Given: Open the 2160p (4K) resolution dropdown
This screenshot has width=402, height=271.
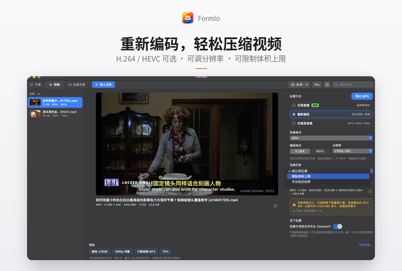Looking at the screenshot, I should click(352, 151).
